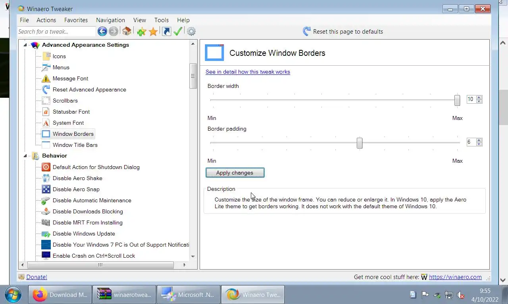
Task: Click the Default Action for Shutdown icon
Action: tap(46, 167)
